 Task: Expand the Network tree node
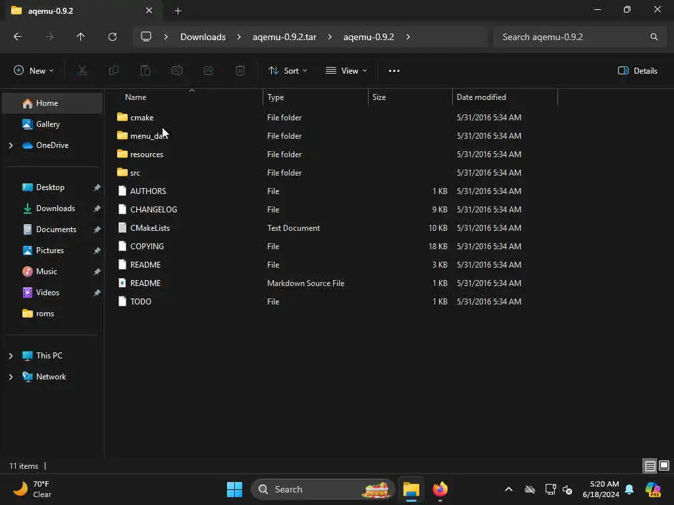[x=11, y=377]
